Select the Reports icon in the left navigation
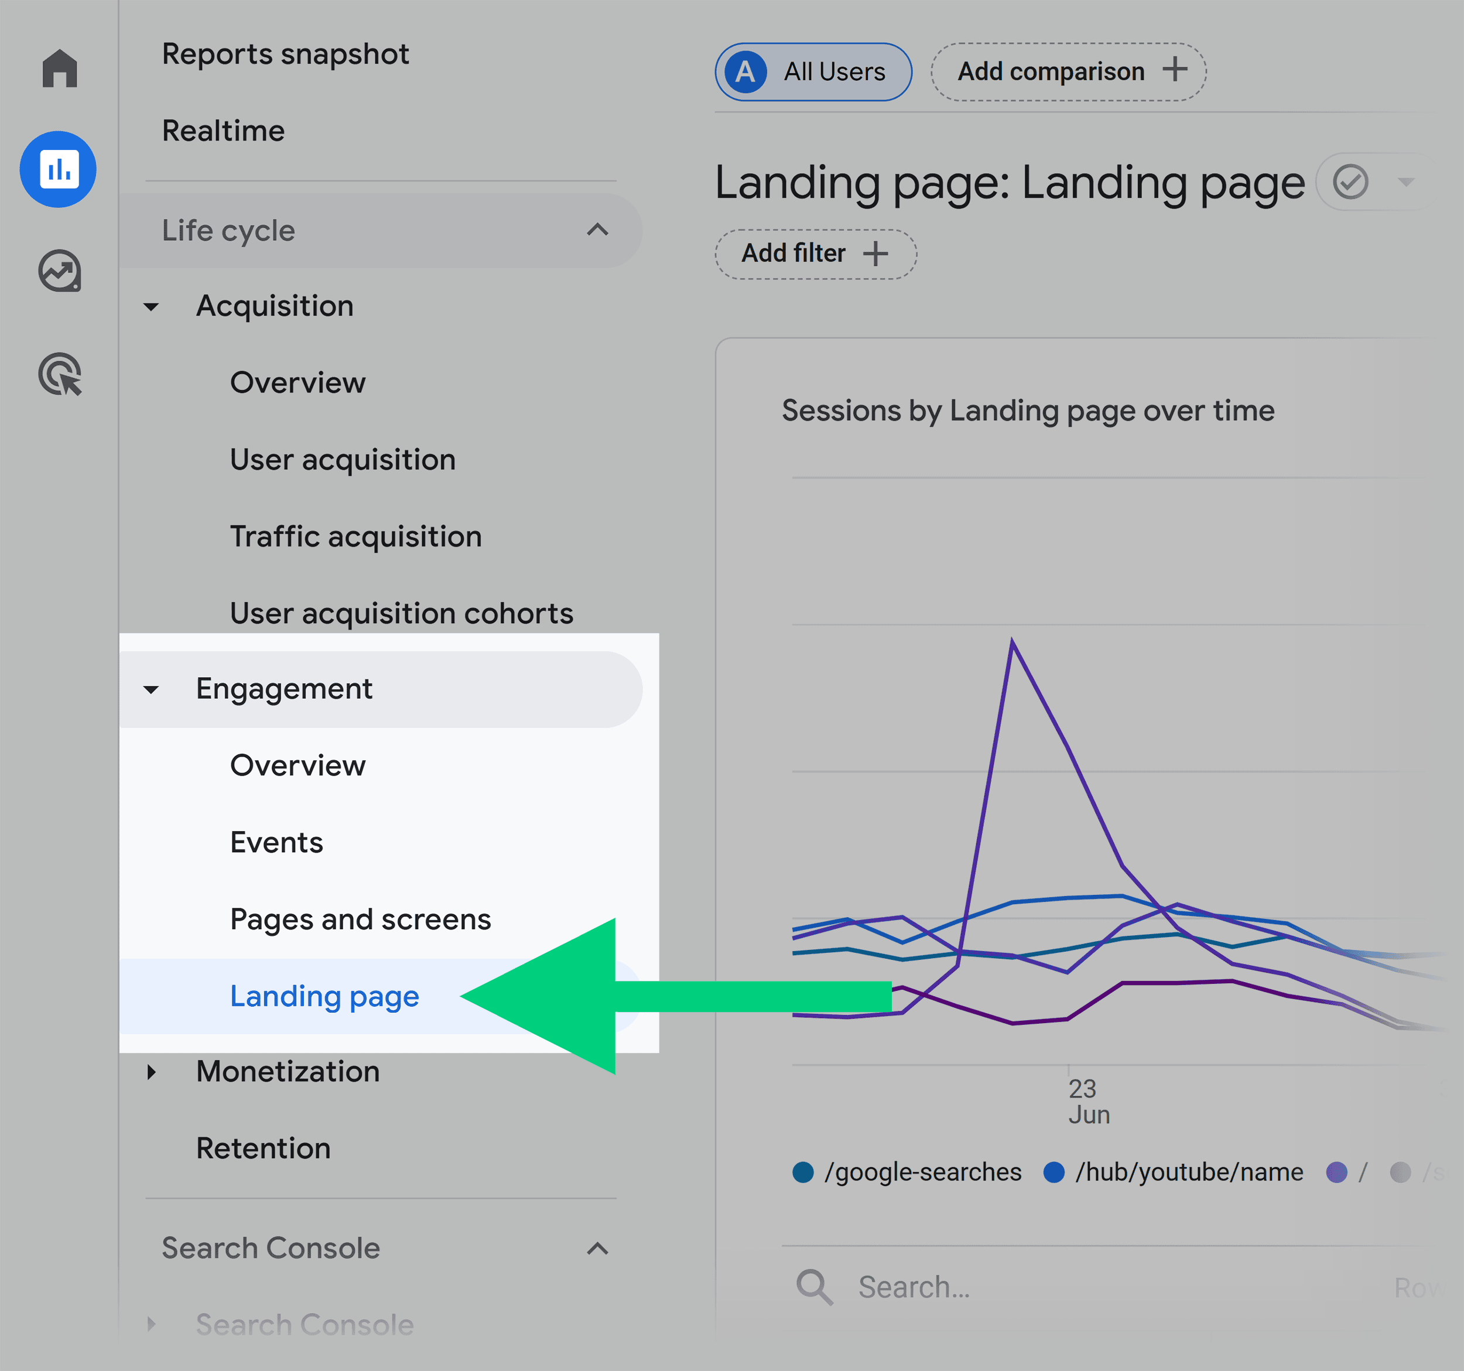This screenshot has height=1371, width=1464. (x=58, y=169)
